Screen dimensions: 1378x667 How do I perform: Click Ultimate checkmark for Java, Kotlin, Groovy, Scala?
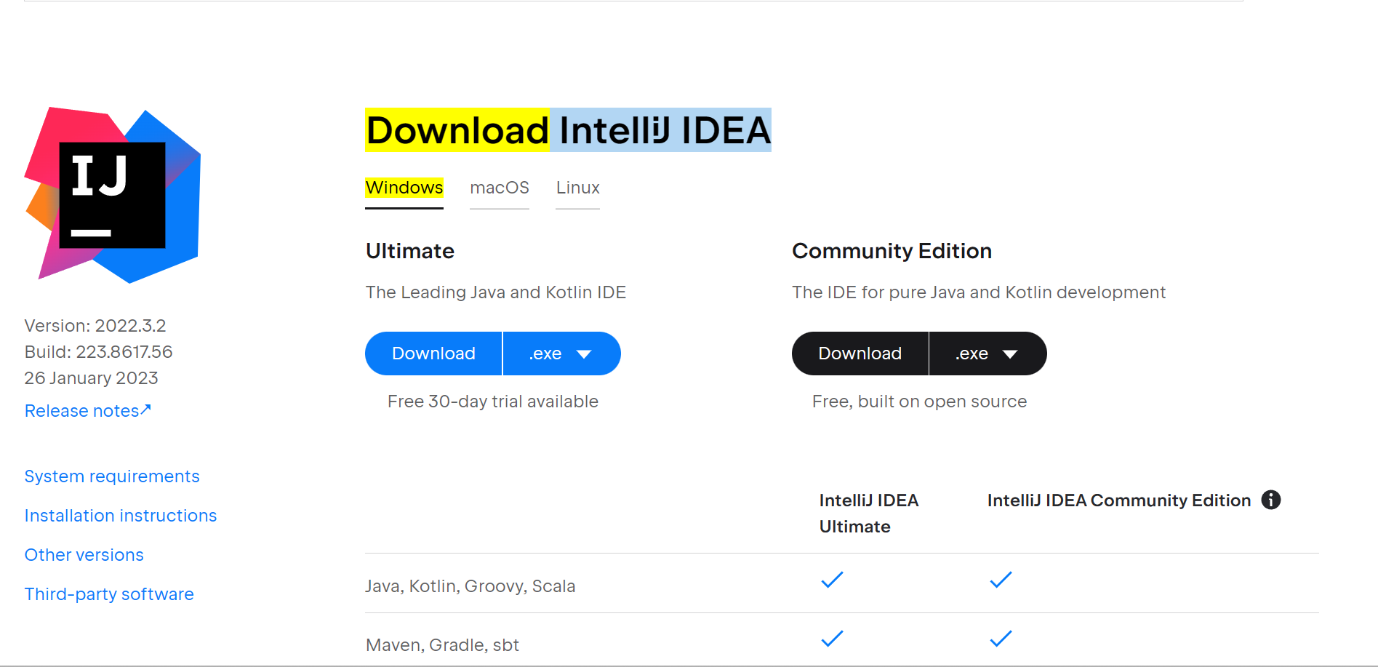(832, 580)
